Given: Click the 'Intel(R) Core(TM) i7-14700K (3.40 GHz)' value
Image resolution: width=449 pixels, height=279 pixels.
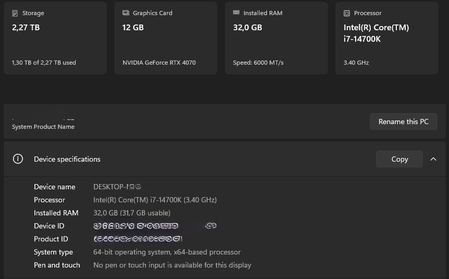Looking at the screenshot, I should tap(155, 200).
